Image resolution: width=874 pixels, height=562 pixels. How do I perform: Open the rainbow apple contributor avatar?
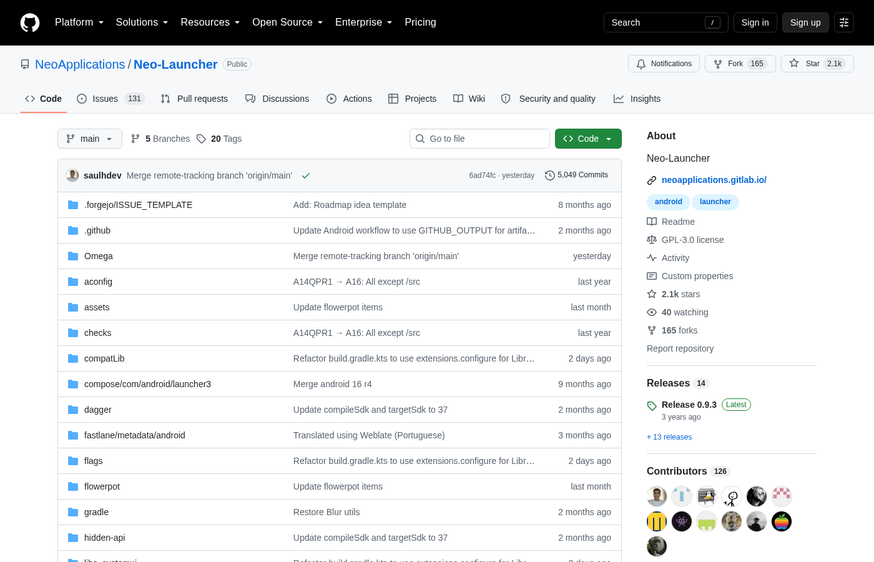click(782, 521)
